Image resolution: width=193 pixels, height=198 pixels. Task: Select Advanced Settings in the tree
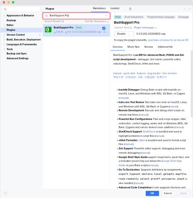point(17,58)
